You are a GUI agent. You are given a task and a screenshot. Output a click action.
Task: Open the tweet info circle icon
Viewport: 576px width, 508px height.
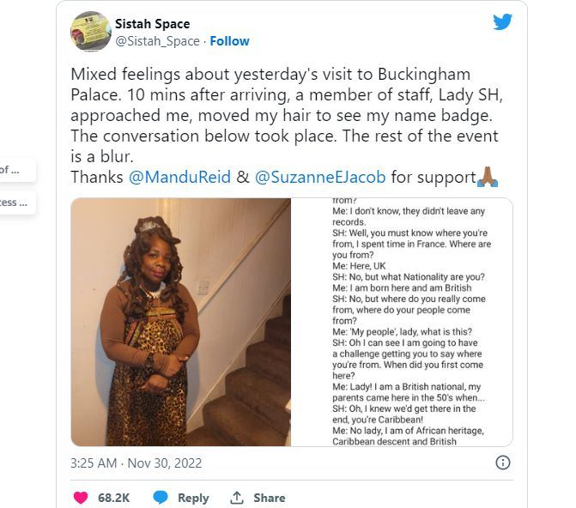(x=503, y=463)
